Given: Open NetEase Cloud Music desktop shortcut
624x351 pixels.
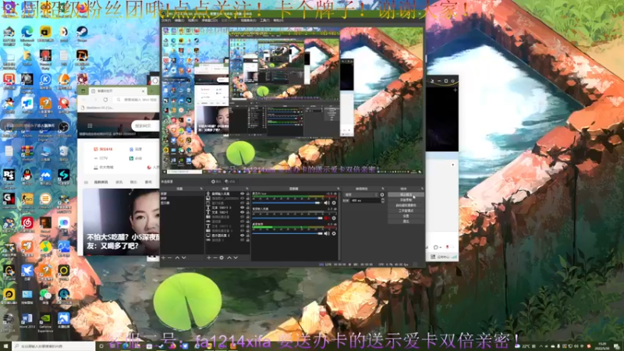Looking at the screenshot, I should 27,225.
